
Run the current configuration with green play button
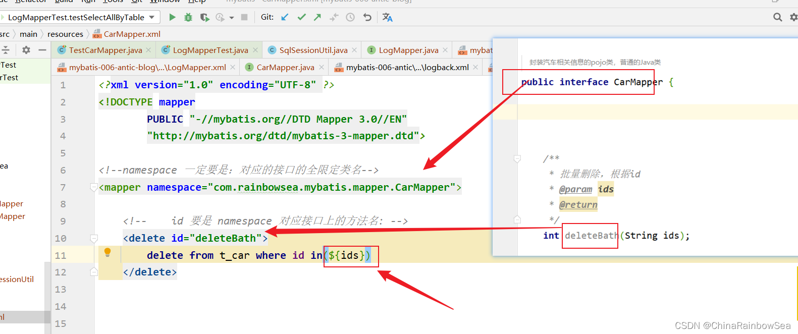tap(172, 17)
